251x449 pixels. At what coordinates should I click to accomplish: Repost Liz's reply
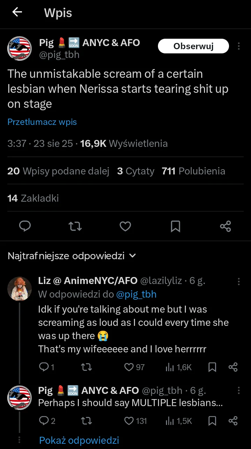tap(86, 367)
